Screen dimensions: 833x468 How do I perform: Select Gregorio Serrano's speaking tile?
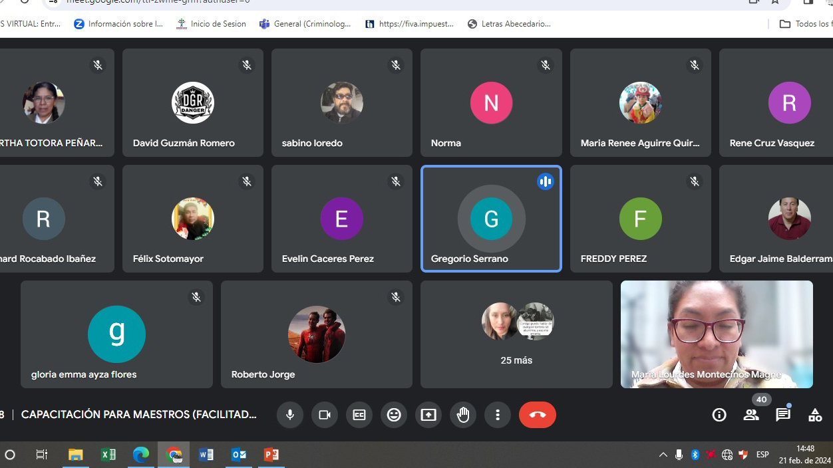[x=491, y=219]
